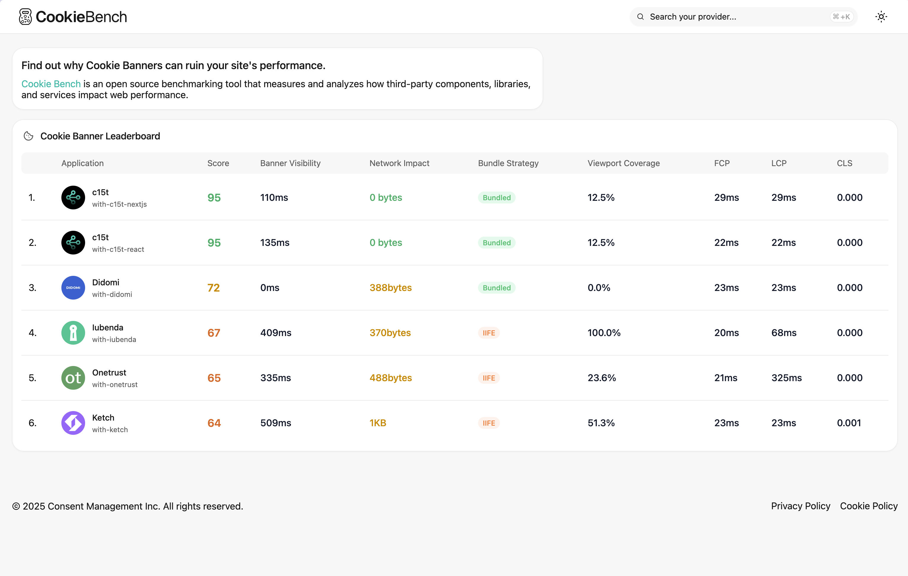Click the CookieBench logo icon

tap(25, 17)
